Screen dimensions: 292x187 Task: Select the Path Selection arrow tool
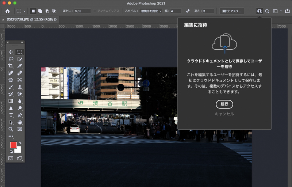pos(11,122)
